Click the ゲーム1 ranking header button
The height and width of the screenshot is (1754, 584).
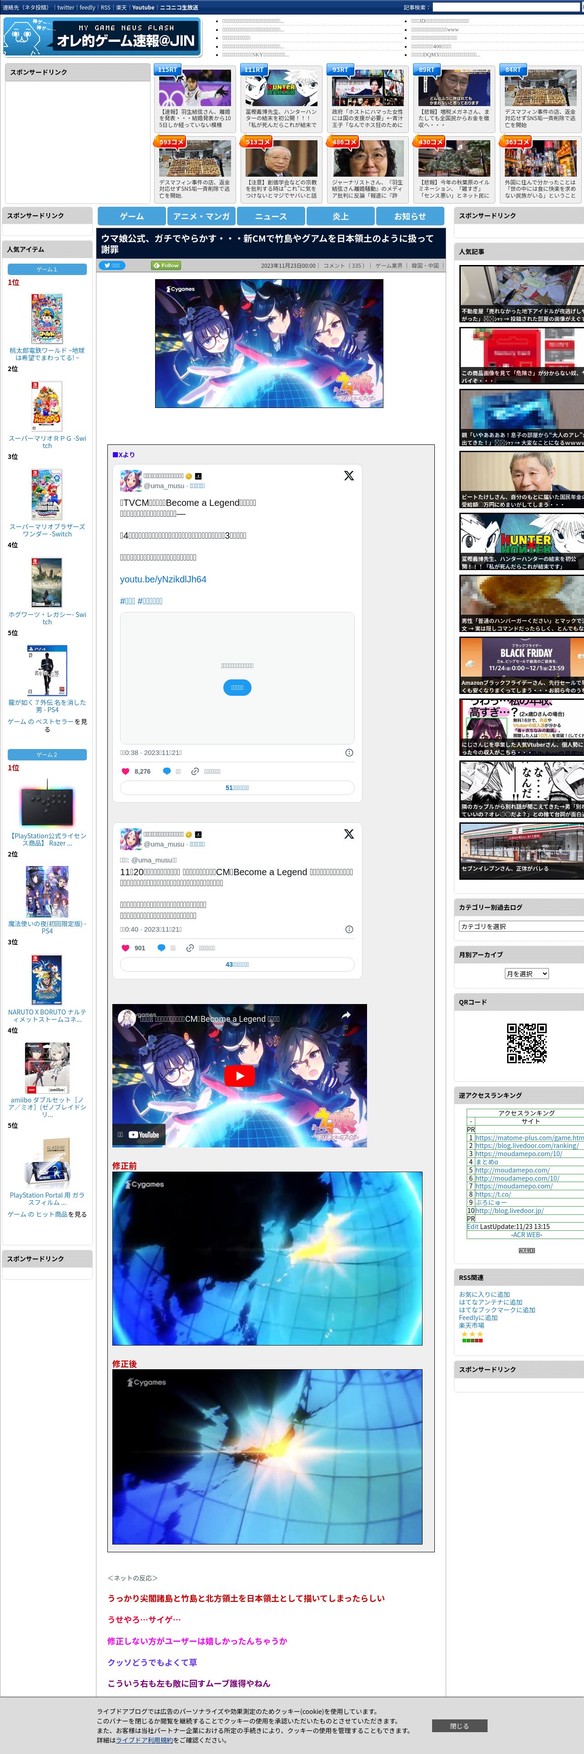pos(47,269)
